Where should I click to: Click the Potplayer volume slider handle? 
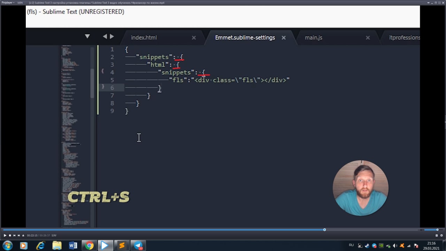tap(437, 230)
